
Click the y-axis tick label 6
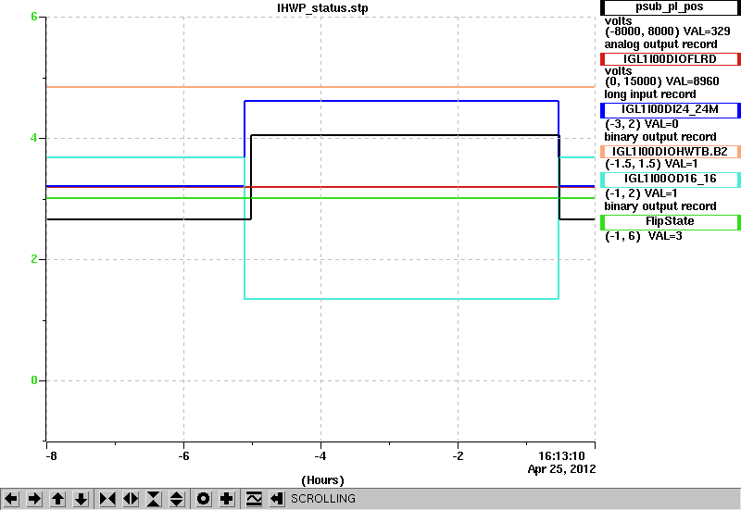[x=34, y=17]
